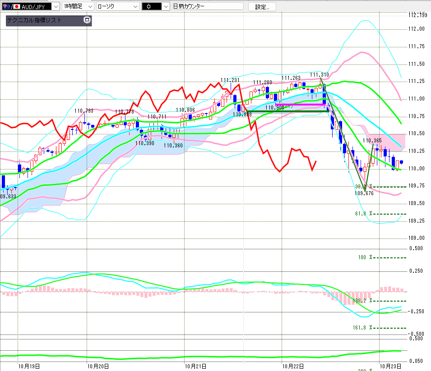Screen dimensions: 431x371
Task: Select the 100 % Fibonacci level label
Action: (x=365, y=257)
